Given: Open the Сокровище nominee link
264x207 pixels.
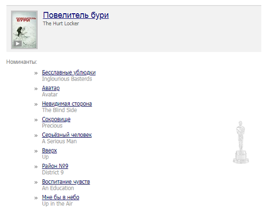Looking at the screenshot, I should (56, 119).
